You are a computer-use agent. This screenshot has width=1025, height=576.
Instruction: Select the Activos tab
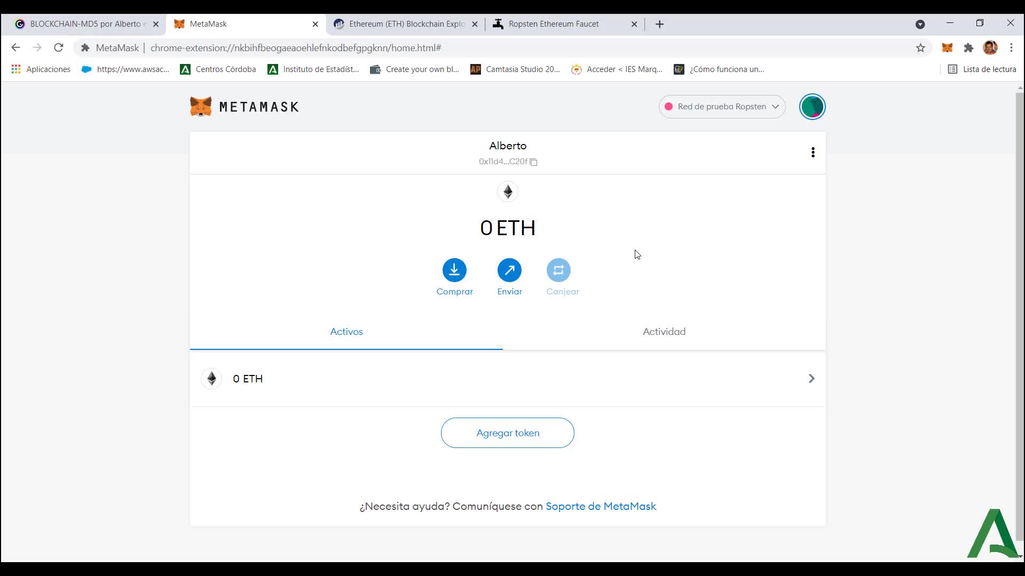click(x=346, y=331)
